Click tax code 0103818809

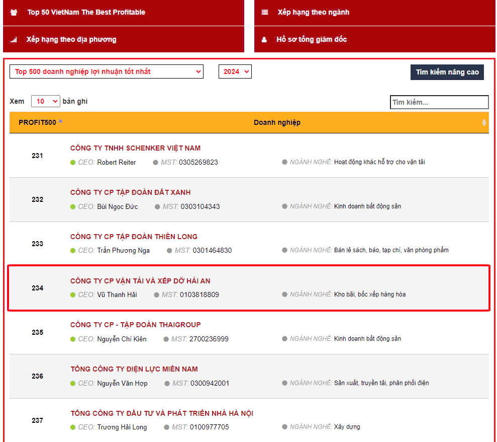click(200, 294)
